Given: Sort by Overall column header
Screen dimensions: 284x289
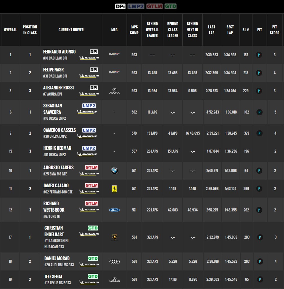Looking at the screenshot, I should tap(10, 30).
